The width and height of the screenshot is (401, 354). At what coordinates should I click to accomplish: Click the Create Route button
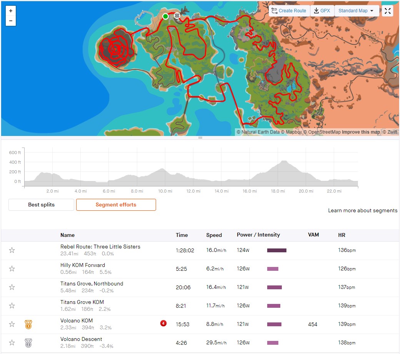(289, 11)
